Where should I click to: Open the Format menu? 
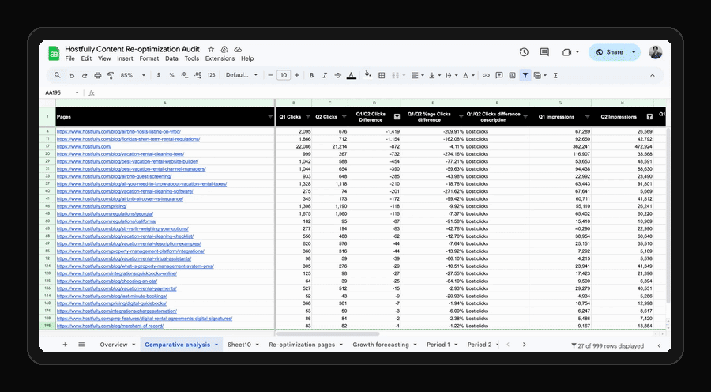(149, 58)
